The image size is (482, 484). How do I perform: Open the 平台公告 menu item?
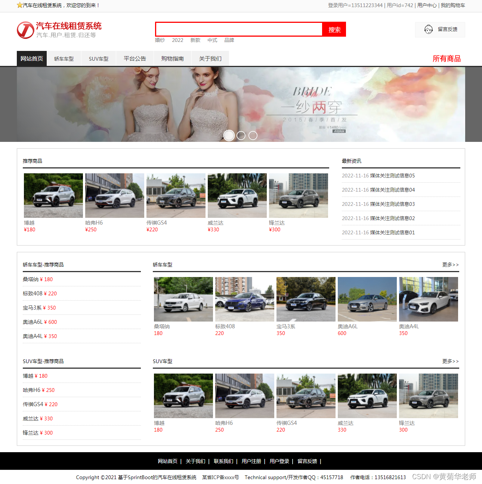135,58
